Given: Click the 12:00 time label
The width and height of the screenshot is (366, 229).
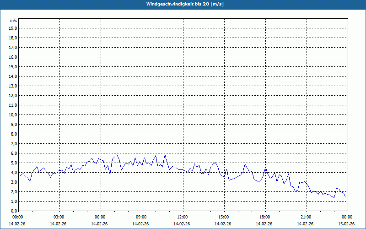Looking at the screenshot, I should pos(183,217).
